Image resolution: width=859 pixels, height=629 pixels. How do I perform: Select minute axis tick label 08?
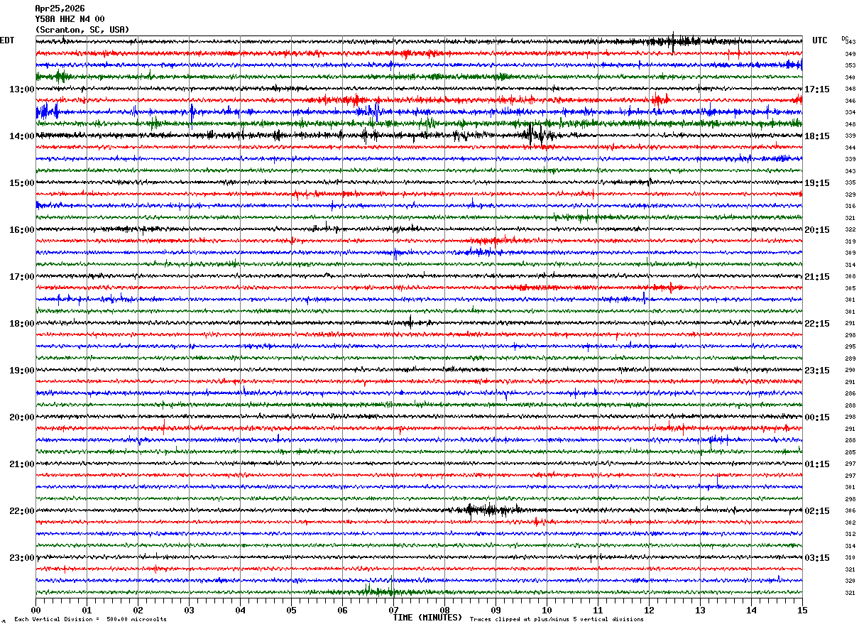pos(444,610)
